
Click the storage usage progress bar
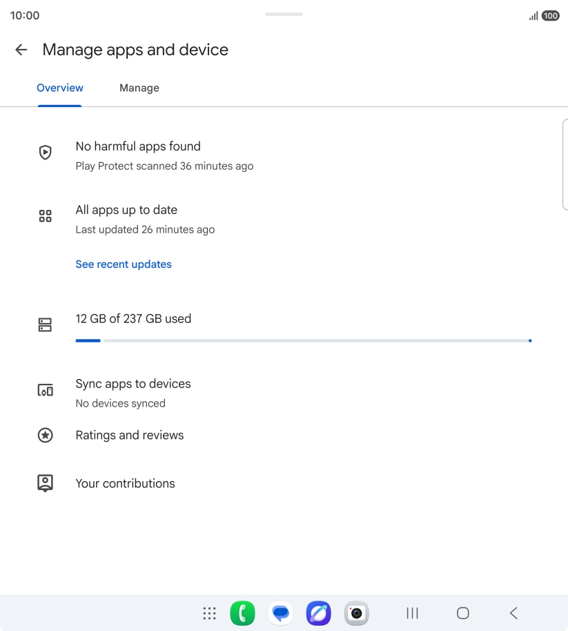[x=304, y=340]
